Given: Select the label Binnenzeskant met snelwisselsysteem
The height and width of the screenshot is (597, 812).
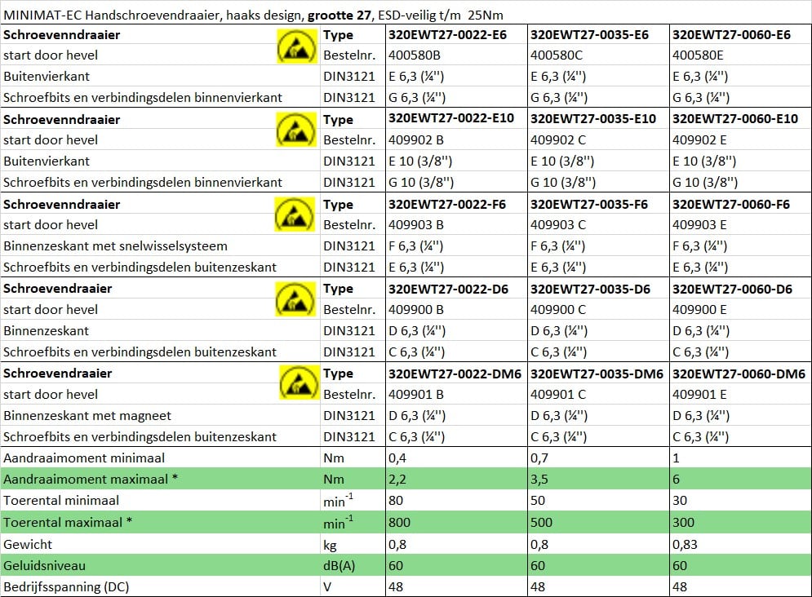Looking at the screenshot, I should coord(115,245).
